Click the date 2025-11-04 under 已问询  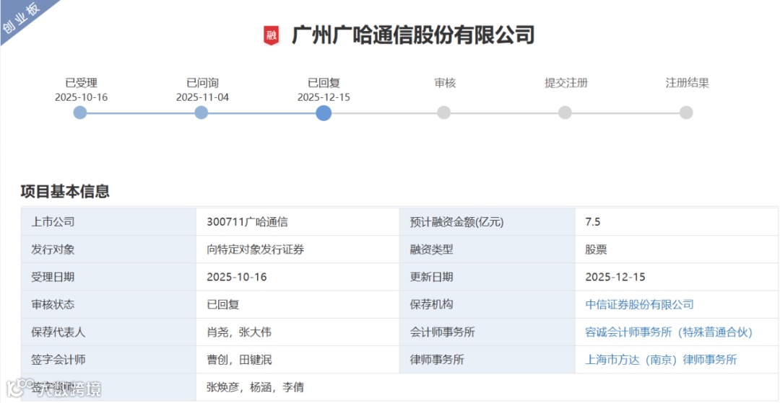202,97
